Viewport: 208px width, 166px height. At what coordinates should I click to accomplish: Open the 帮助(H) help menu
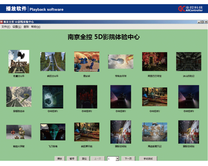coord(35,27)
